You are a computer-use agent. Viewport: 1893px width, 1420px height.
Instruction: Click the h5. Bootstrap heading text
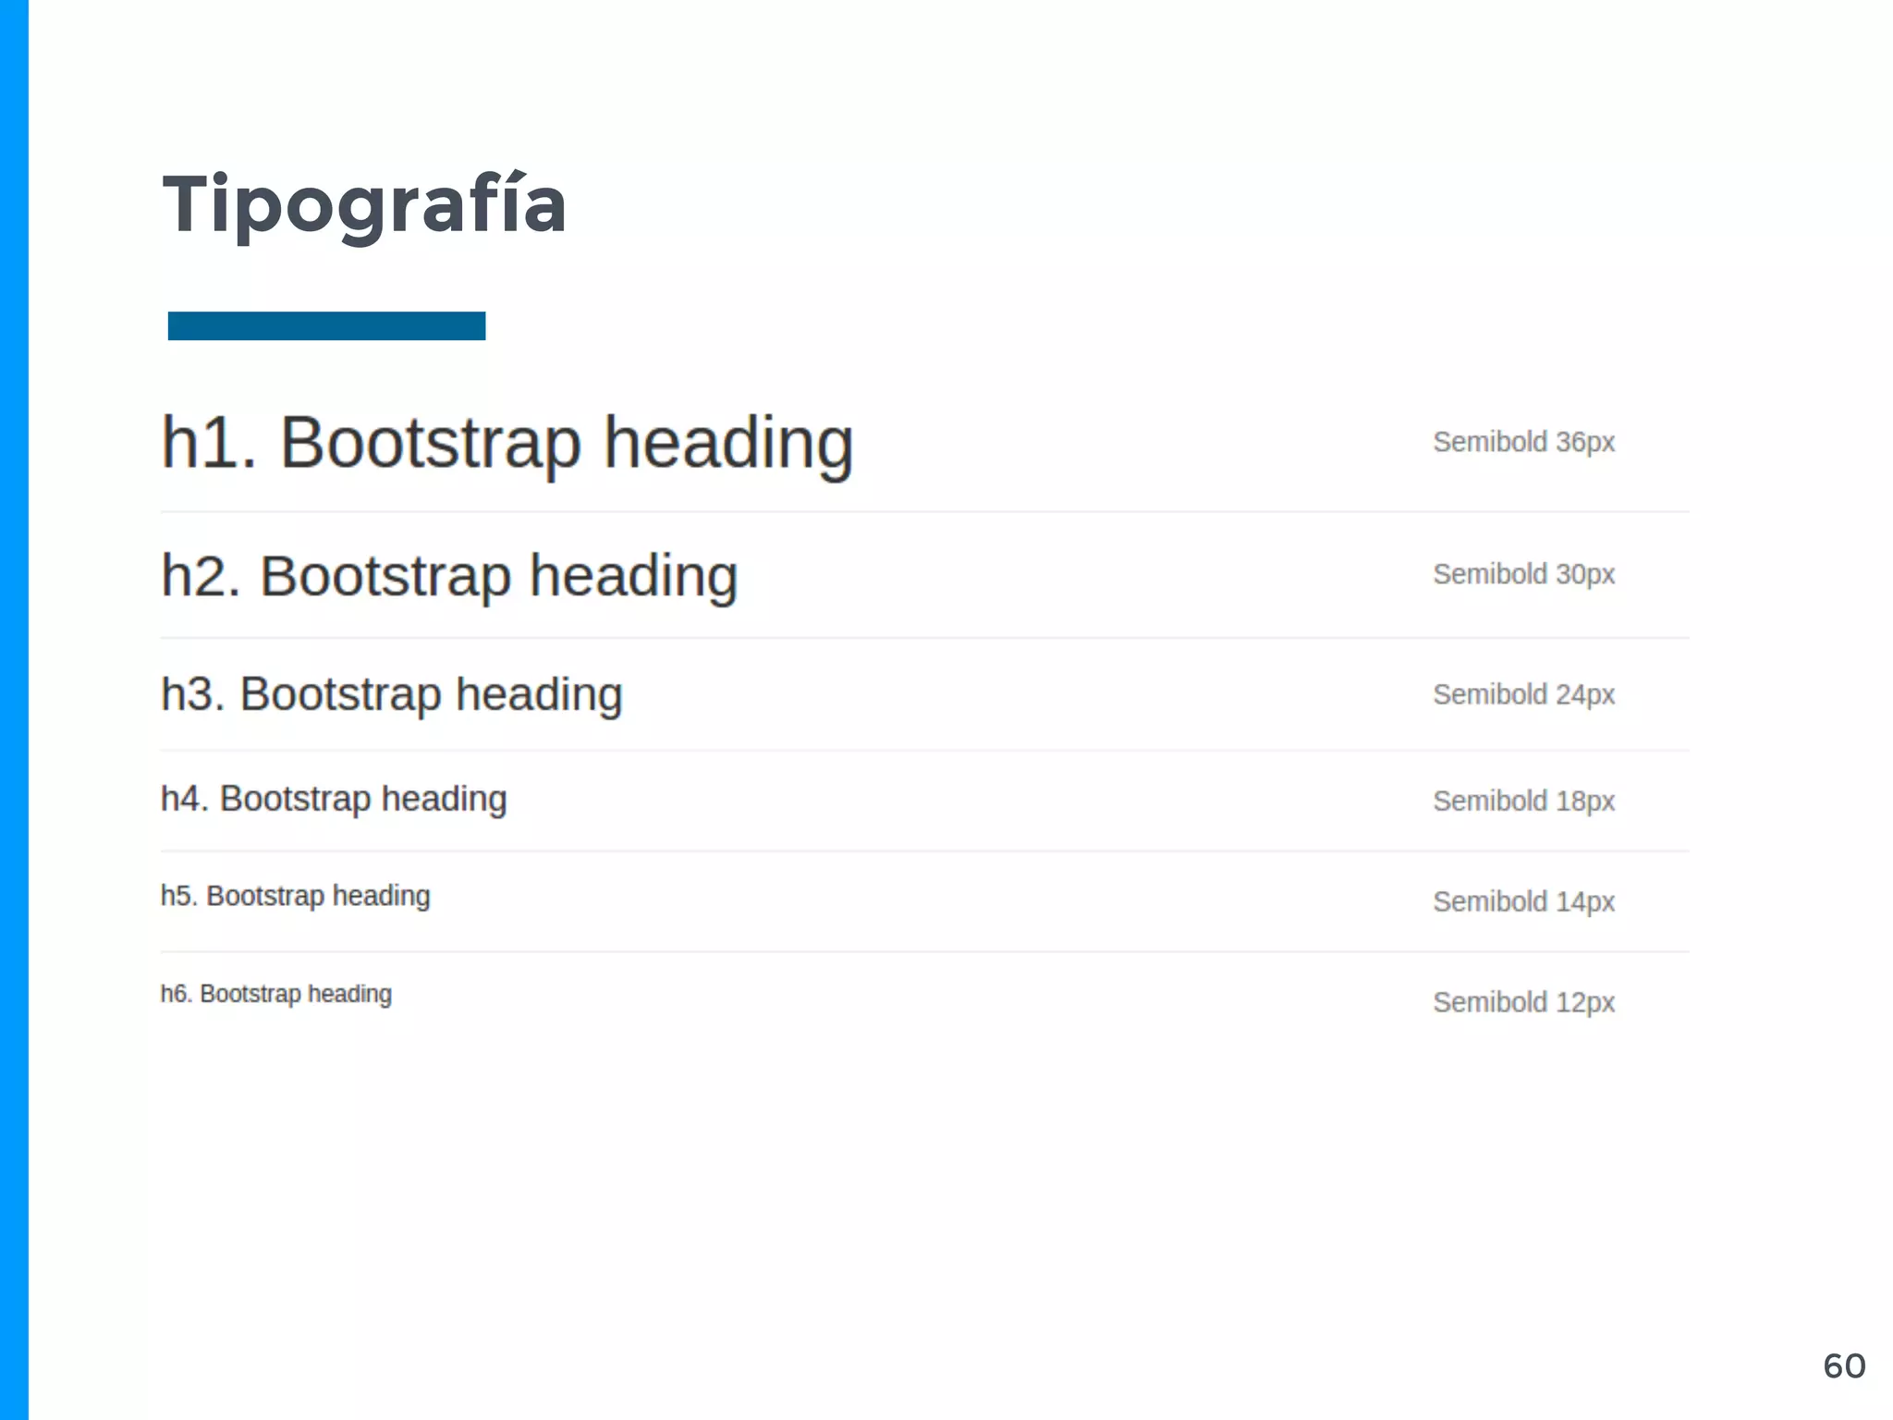coord(295,896)
